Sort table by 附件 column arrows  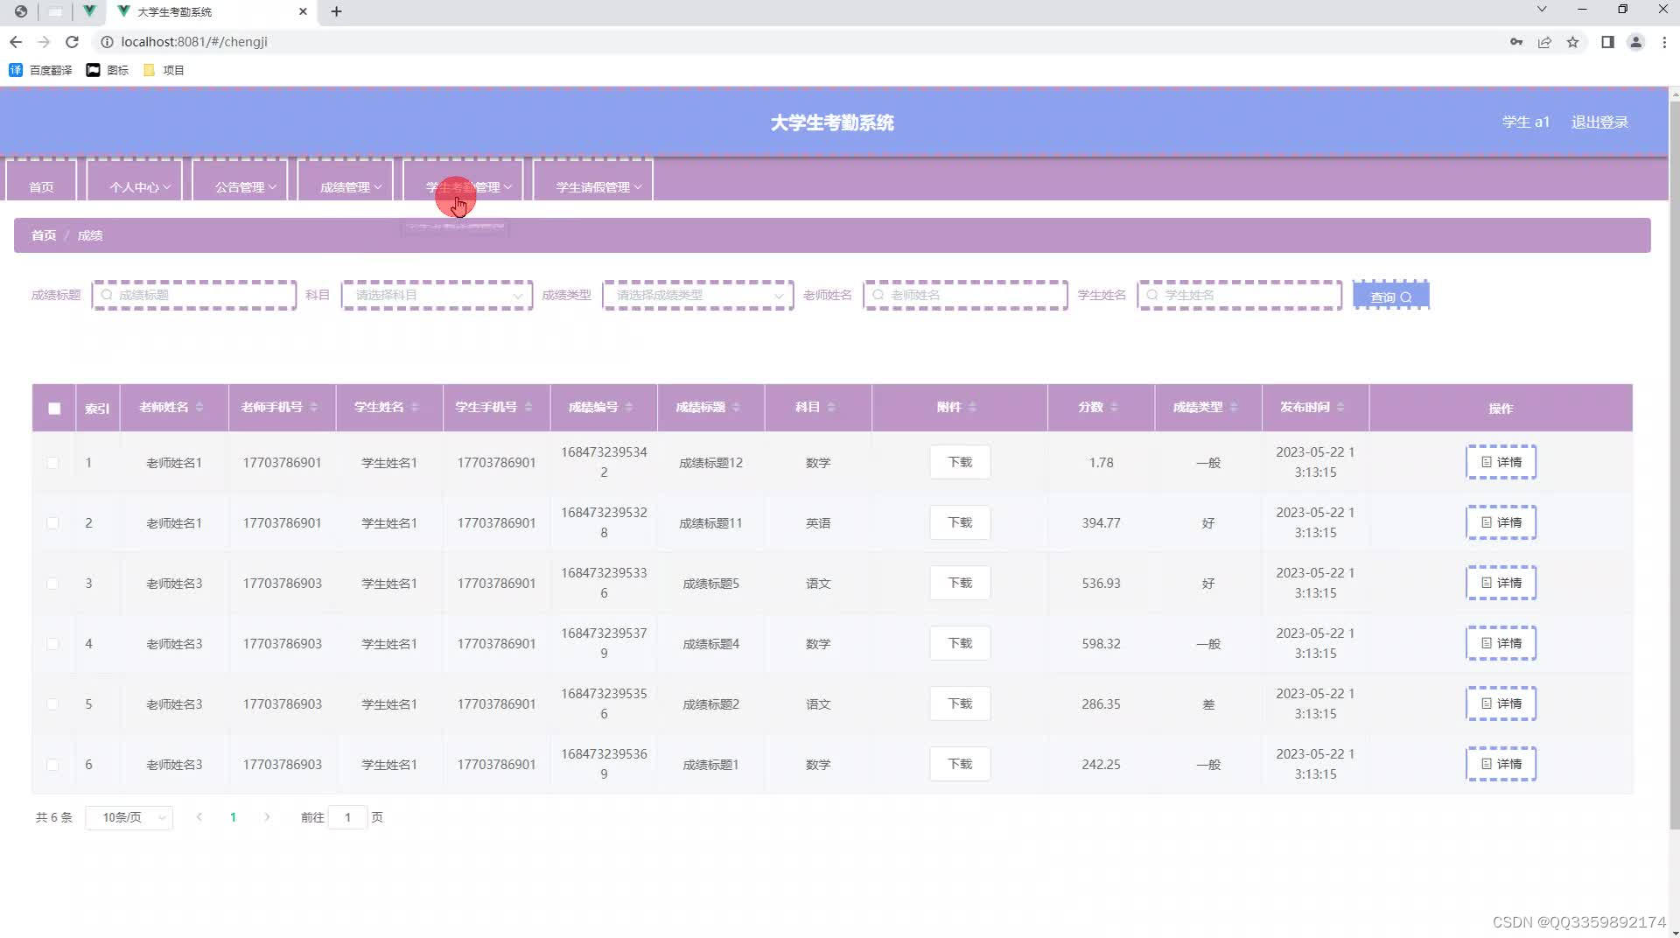point(973,407)
